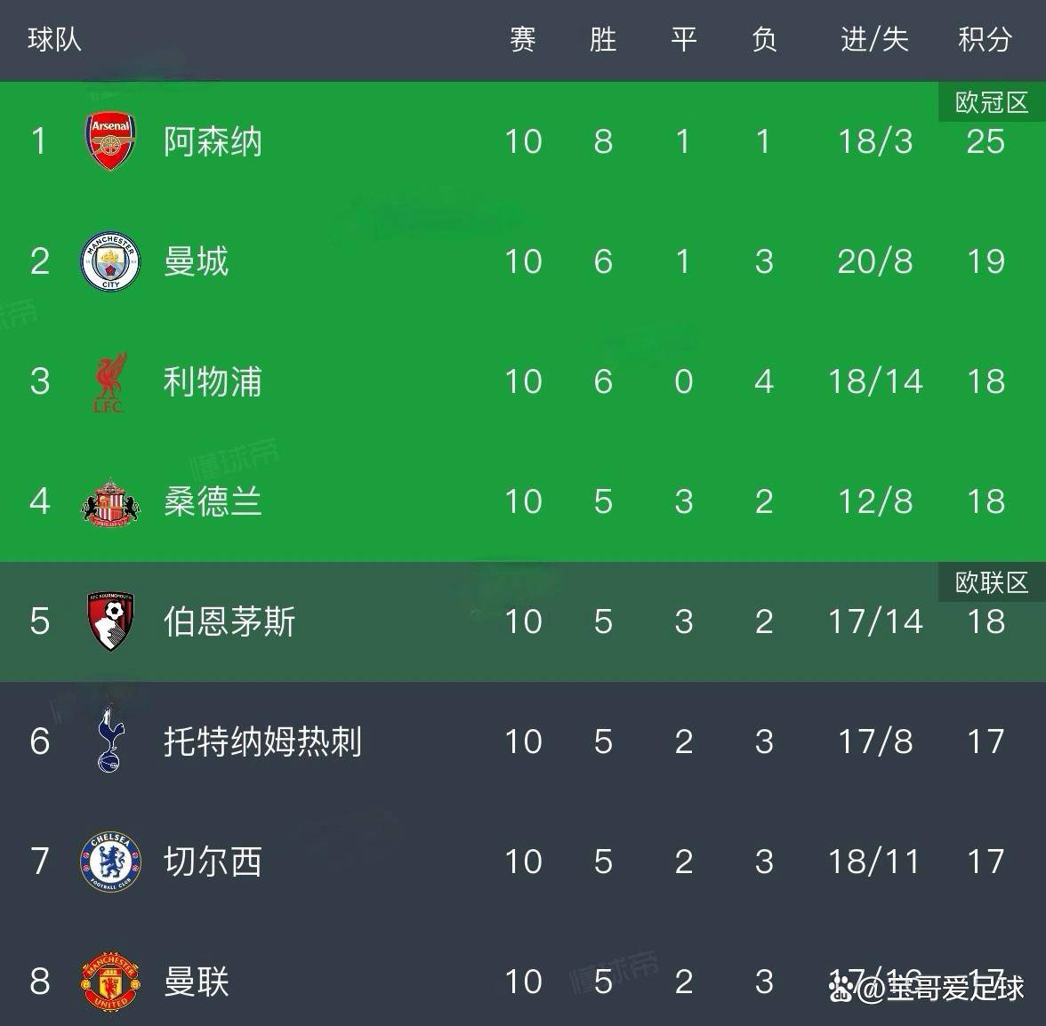Open team name 托特纳姆热刺

262,741
